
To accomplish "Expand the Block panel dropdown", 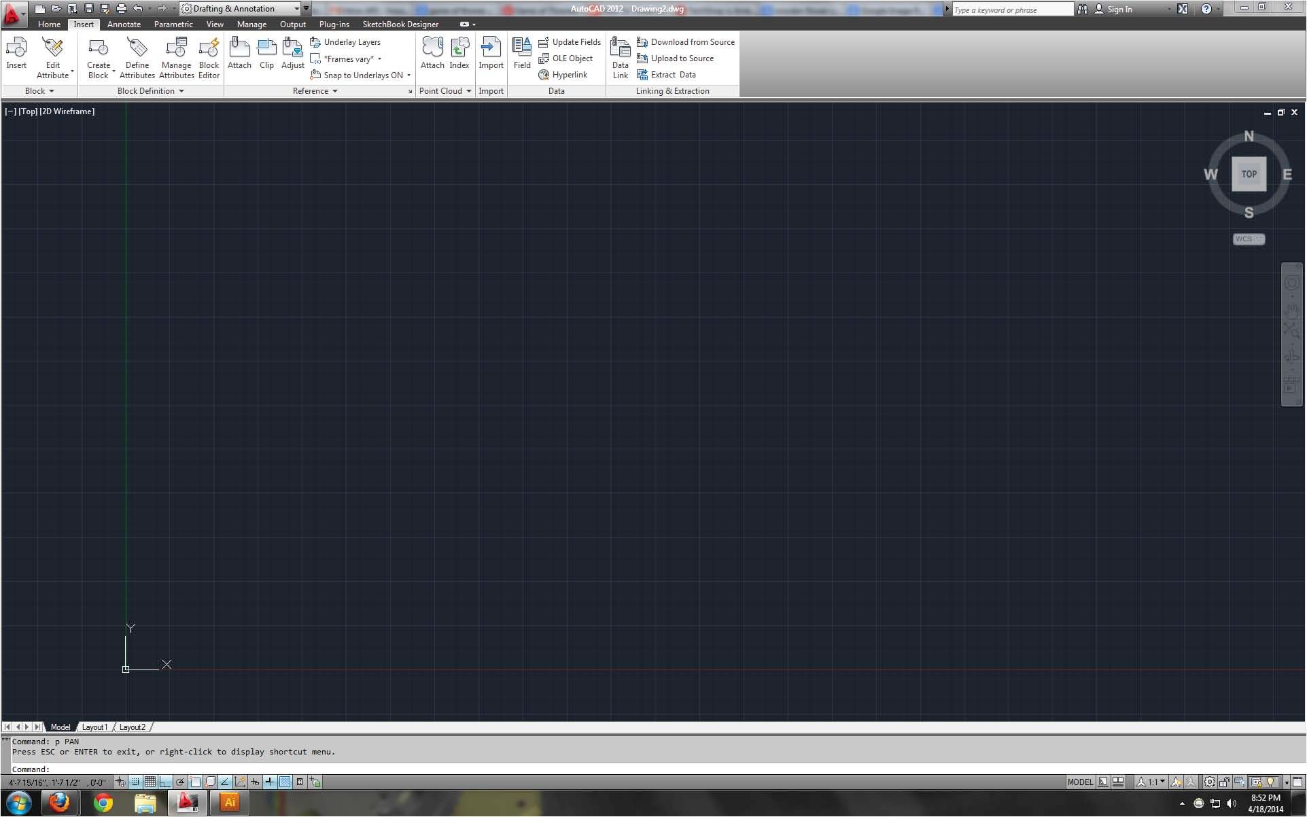I will click(39, 91).
